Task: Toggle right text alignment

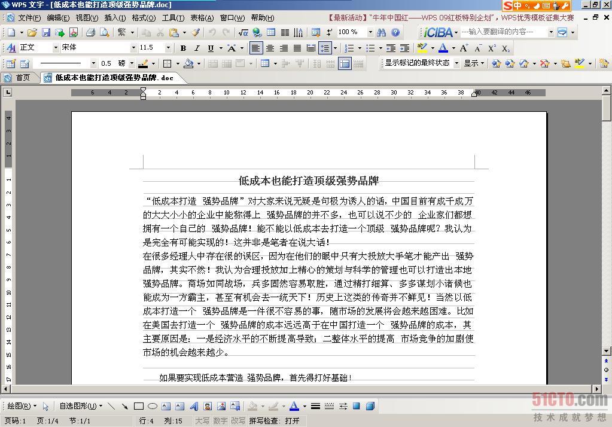Action: [x=284, y=48]
